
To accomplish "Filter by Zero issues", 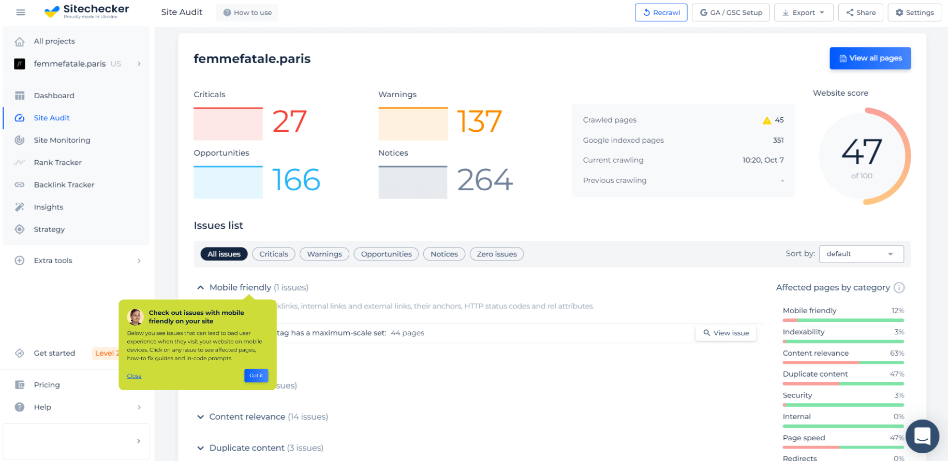I will pos(497,254).
